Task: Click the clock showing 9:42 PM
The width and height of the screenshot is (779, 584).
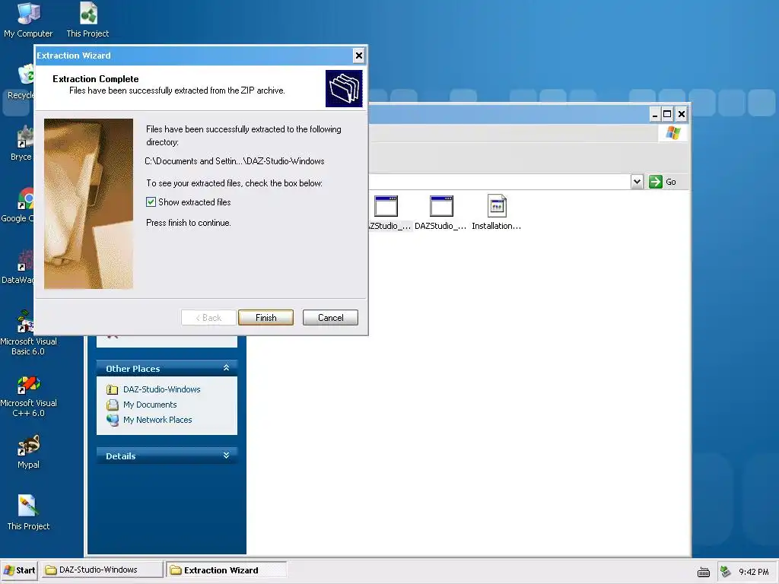Action: point(754,572)
